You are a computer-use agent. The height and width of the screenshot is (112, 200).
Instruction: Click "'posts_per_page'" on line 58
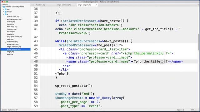pyautogui.click(x=74, y=102)
